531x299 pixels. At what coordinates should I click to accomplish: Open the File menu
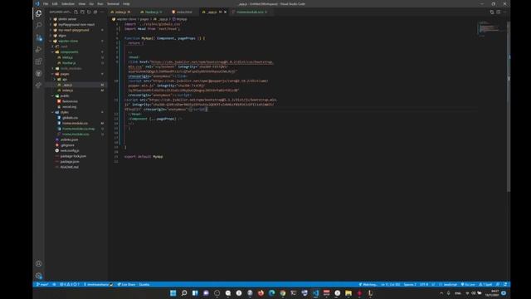(46, 3)
